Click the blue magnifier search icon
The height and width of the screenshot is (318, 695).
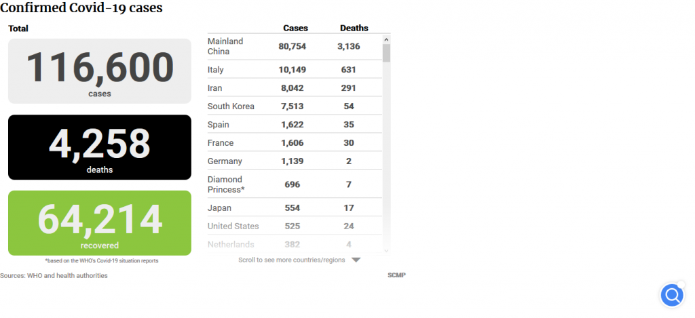[672, 295]
